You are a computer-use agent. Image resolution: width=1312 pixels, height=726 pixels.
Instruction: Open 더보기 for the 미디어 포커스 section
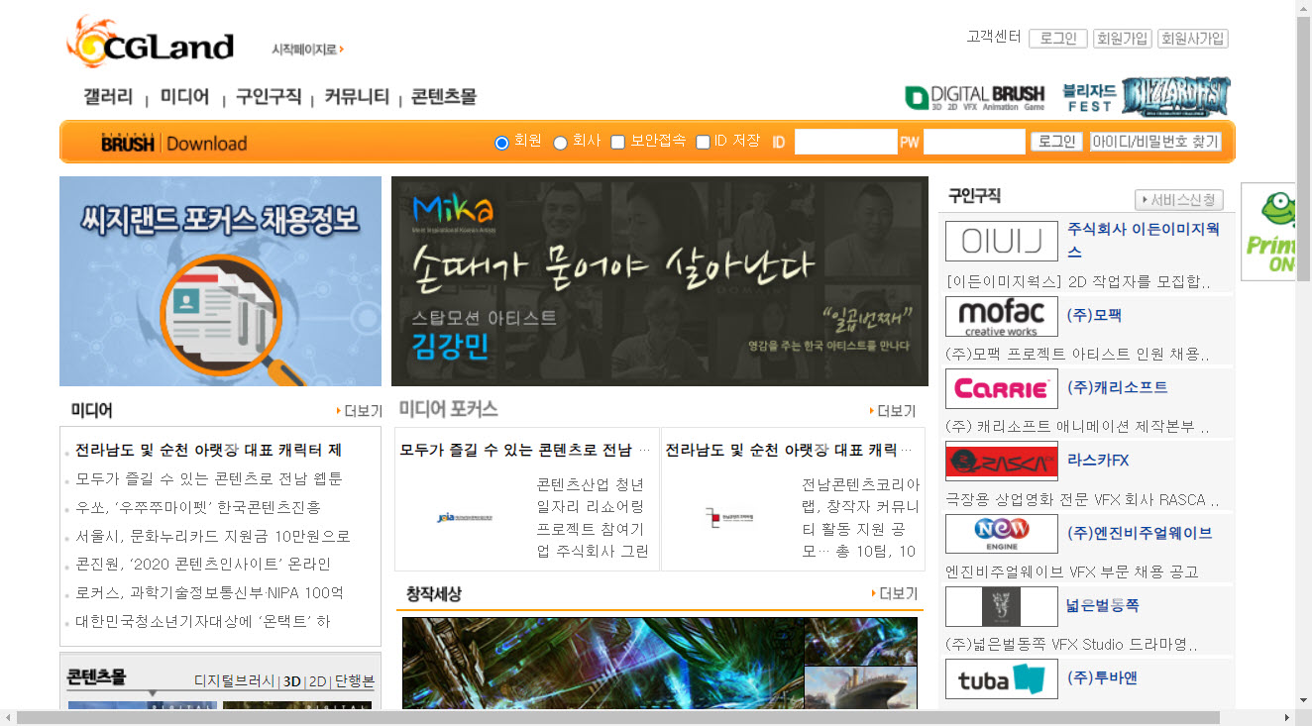pyautogui.click(x=893, y=410)
